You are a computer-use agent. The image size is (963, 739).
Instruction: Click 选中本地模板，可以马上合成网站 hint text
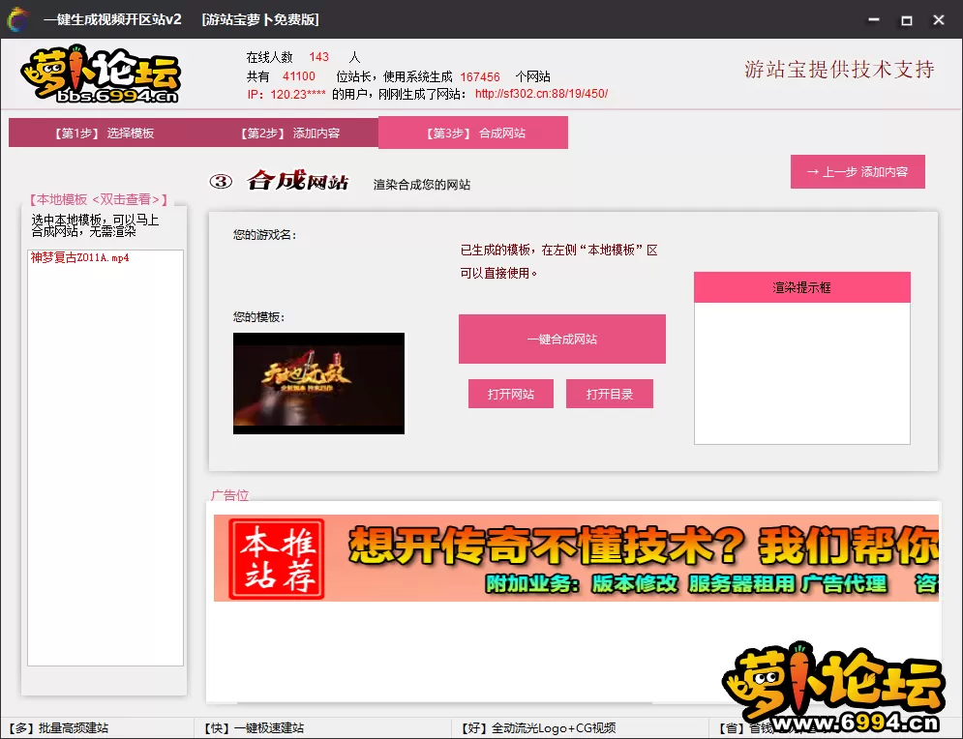(x=95, y=225)
